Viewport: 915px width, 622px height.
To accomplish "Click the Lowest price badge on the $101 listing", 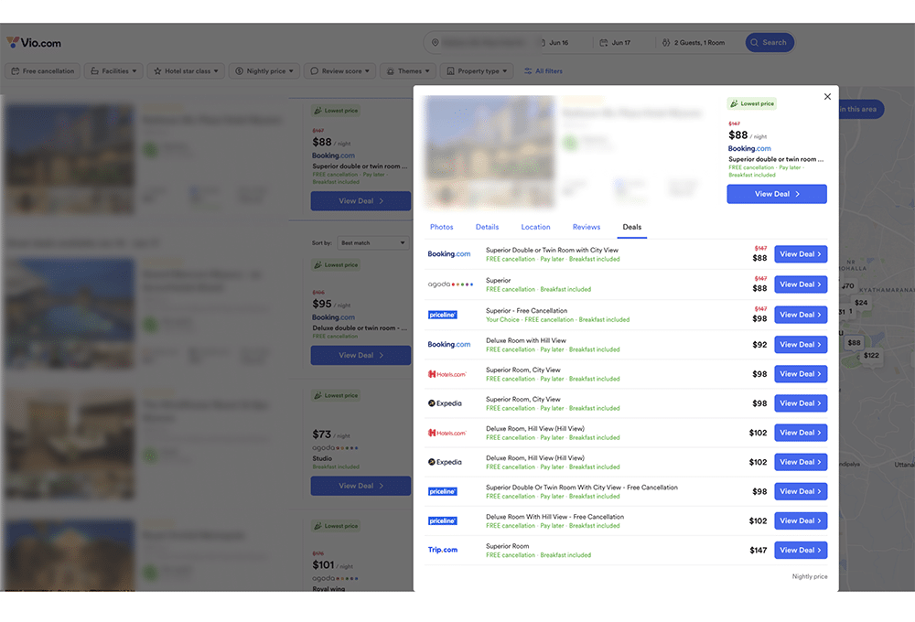I will click(x=336, y=526).
